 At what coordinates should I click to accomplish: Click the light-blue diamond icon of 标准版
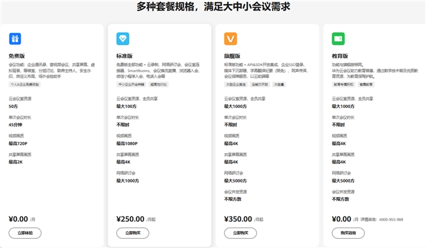(x=123, y=39)
